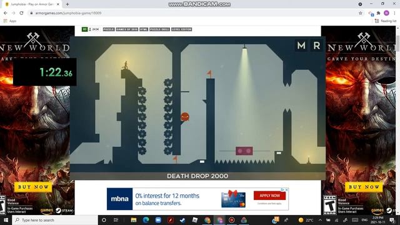Click the DEATH DROP 2000 level title
Image resolution: width=400 pixels, height=225 pixels.
coord(197,176)
